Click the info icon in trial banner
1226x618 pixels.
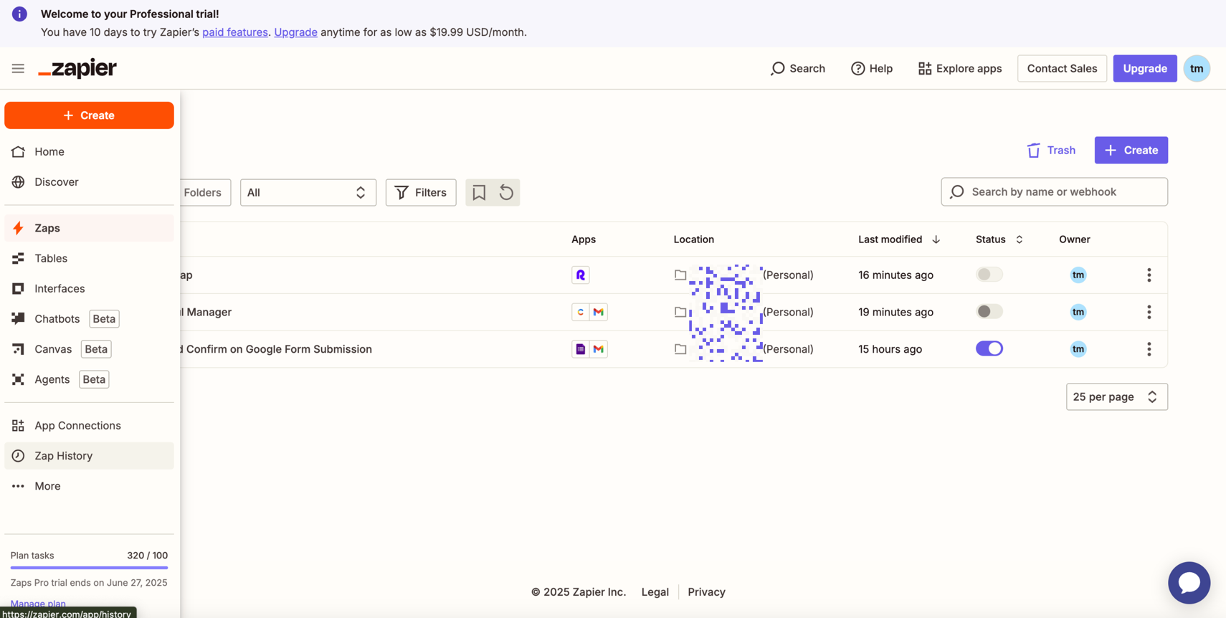[19, 14]
